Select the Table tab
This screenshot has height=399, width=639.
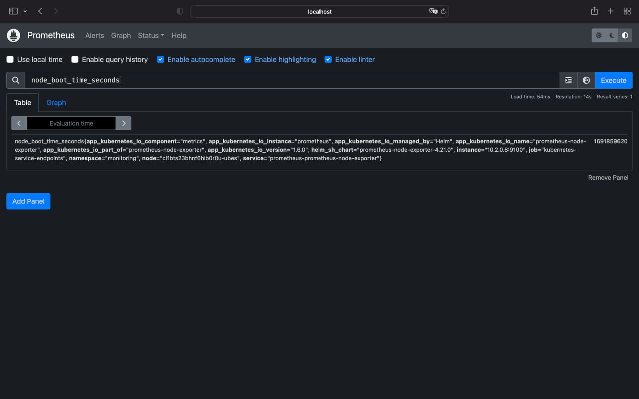(23, 102)
